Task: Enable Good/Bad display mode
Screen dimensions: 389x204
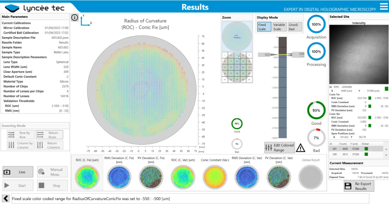Action: tap(295, 27)
